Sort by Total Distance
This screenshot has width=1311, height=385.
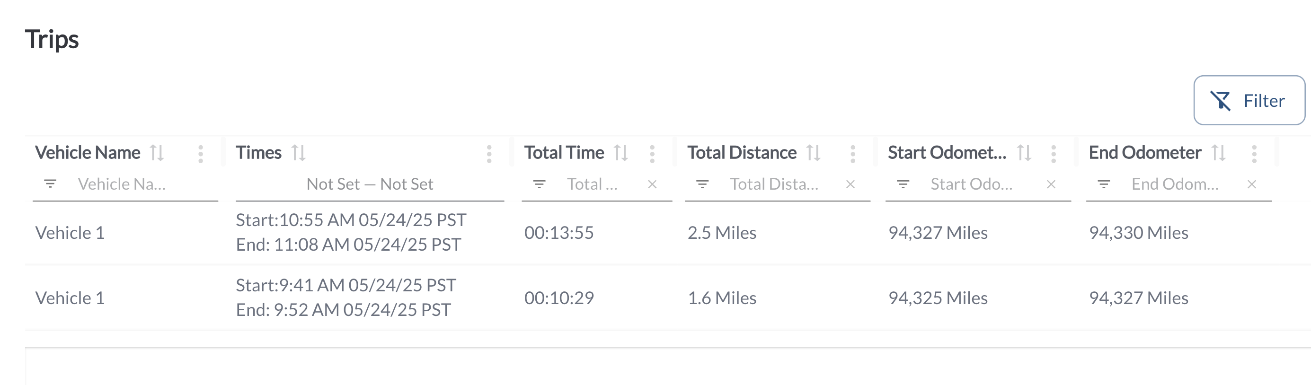[x=813, y=153]
